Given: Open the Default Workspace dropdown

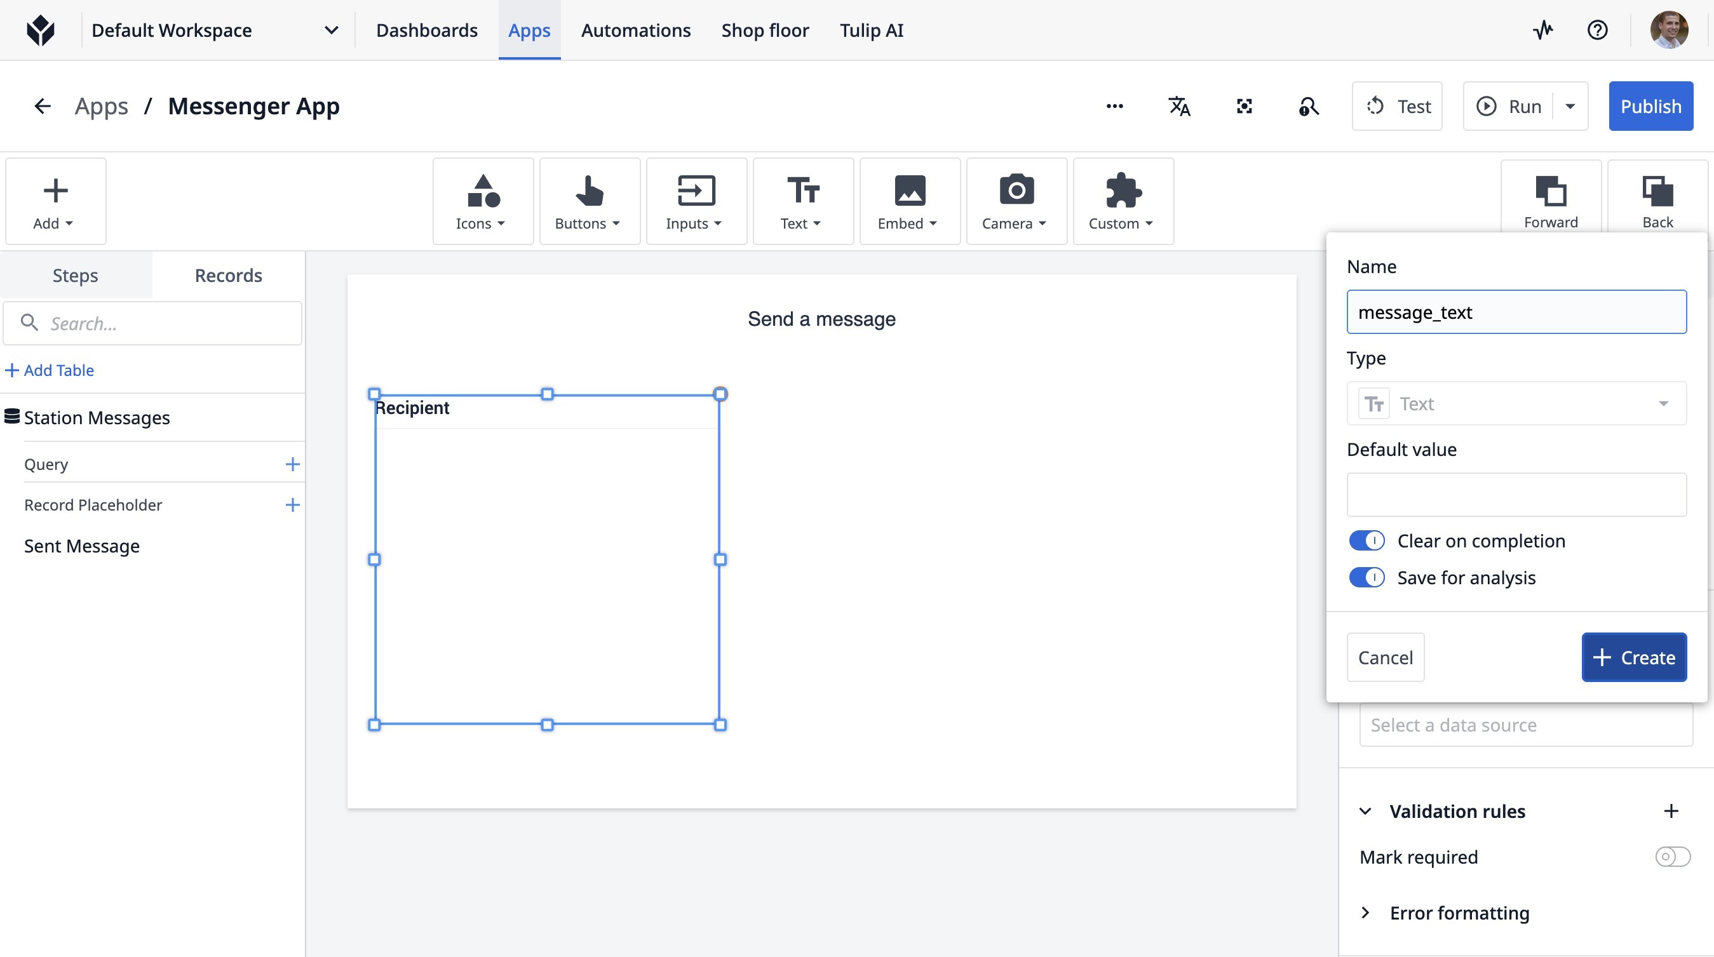Looking at the screenshot, I should [x=214, y=30].
